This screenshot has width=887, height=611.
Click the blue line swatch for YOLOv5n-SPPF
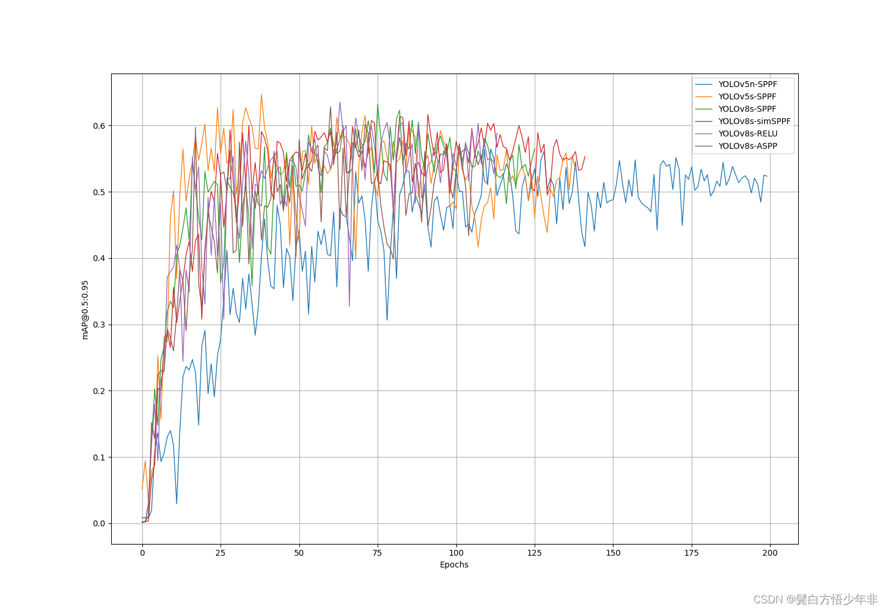click(x=704, y=84)
